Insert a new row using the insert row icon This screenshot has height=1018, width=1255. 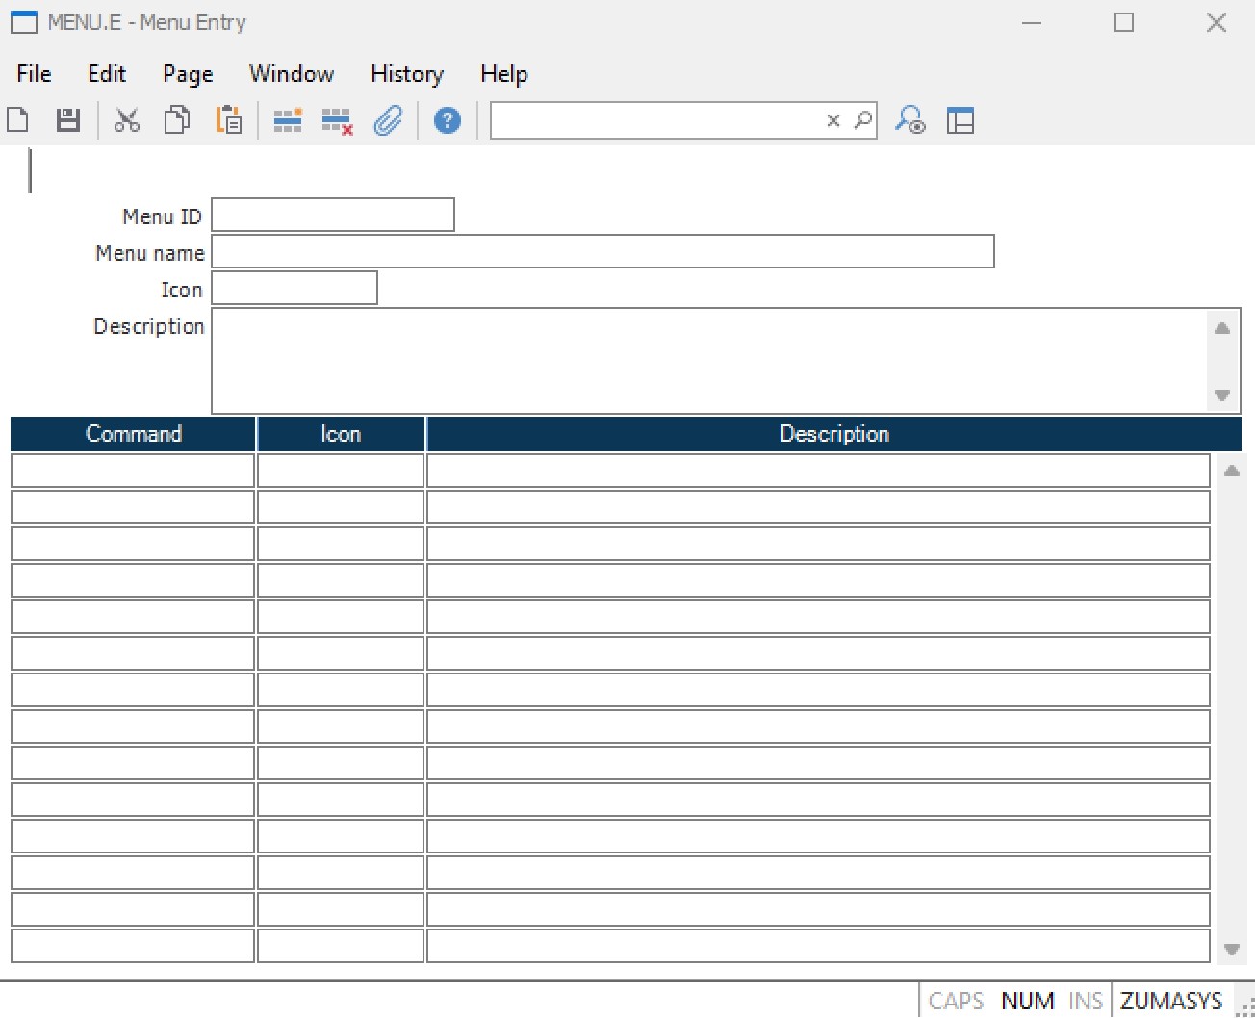(287, 119)
